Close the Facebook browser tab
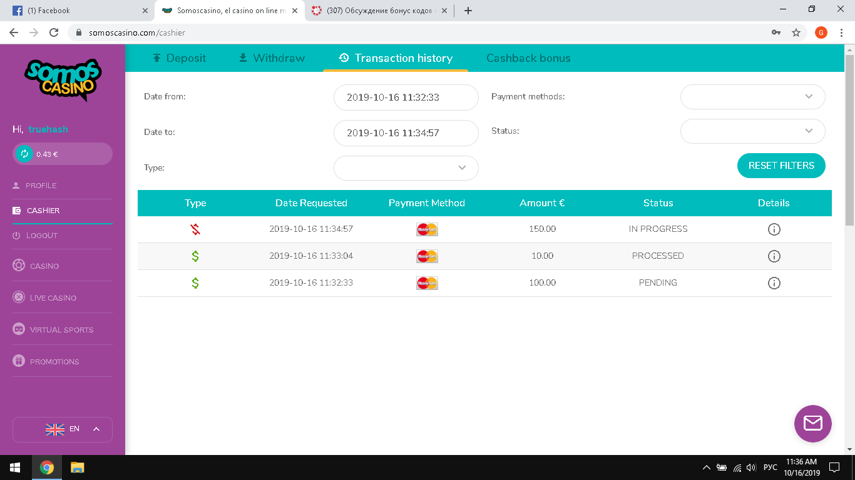 pos(145,11)
